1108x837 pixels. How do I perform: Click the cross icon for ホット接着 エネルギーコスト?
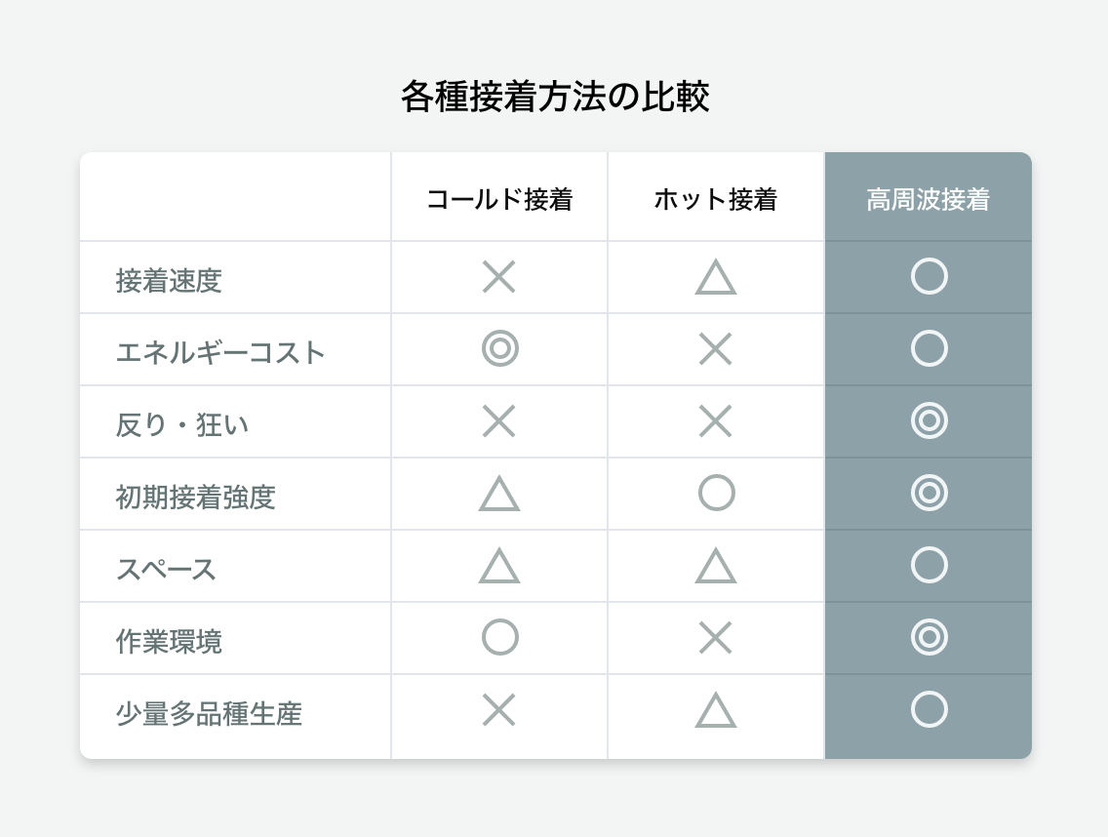pyautogui.click(x=715, y=348)
